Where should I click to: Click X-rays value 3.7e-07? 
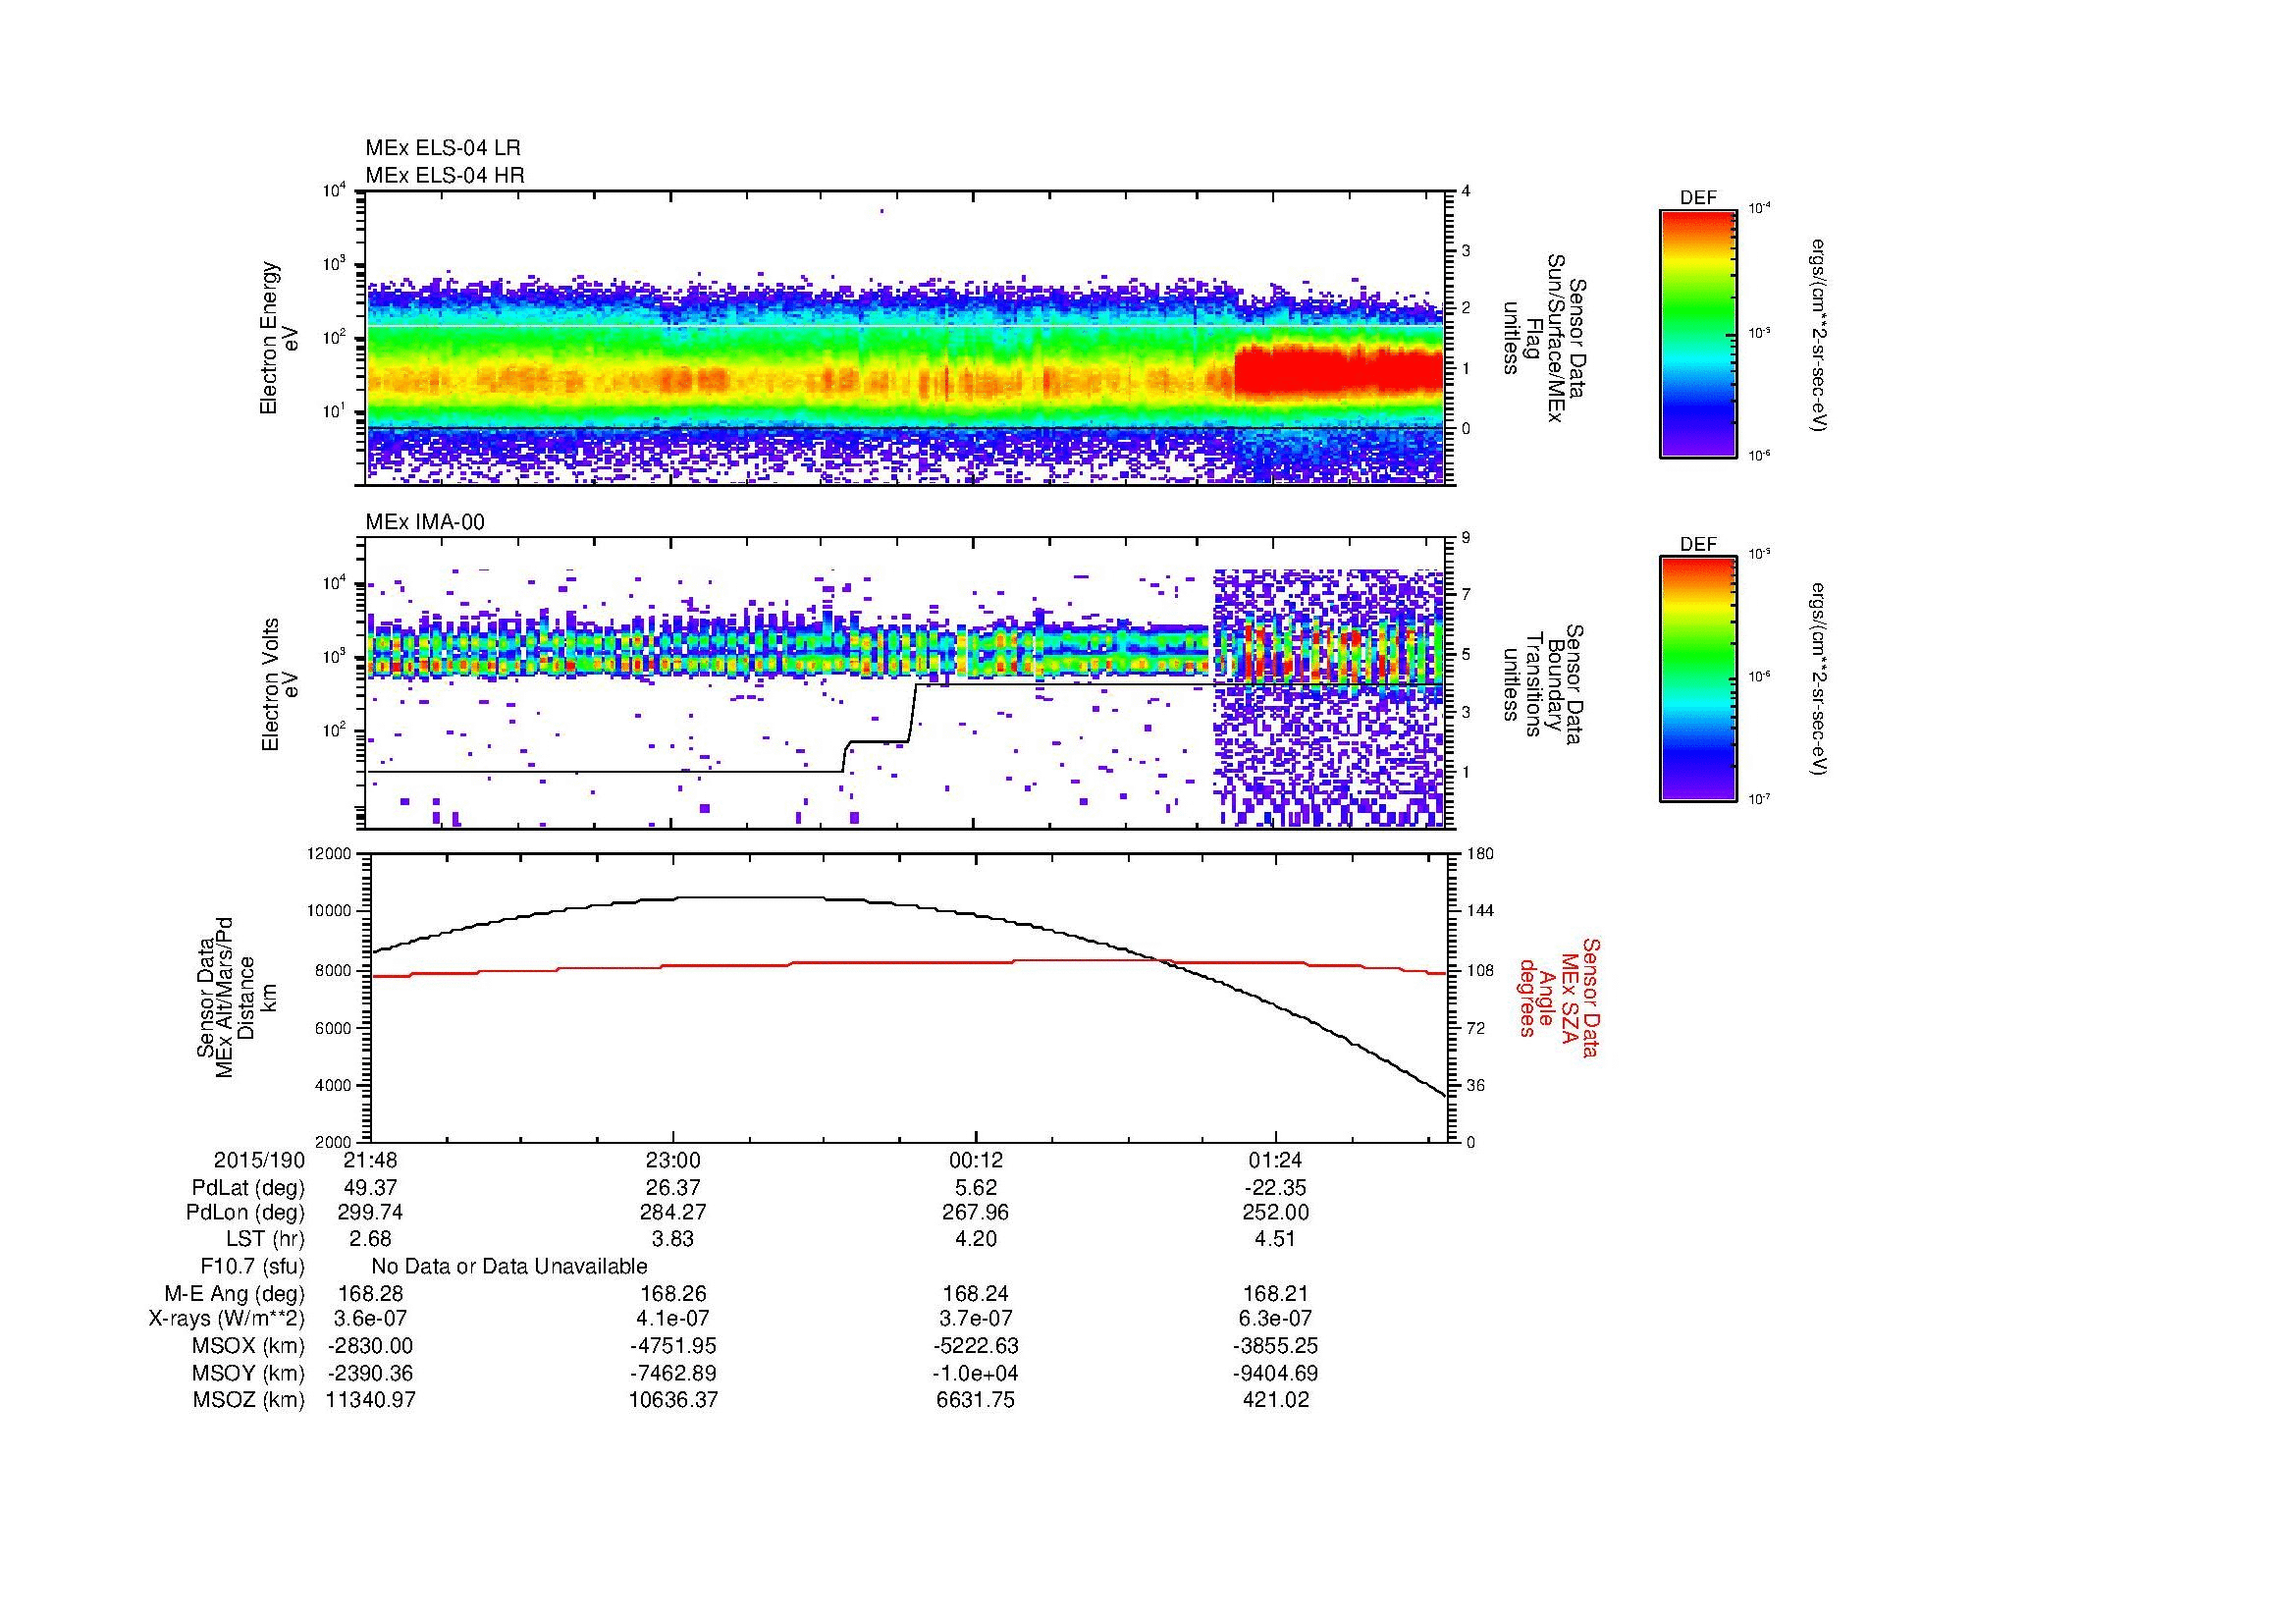pyautogui.click(x=975, y=1319)
